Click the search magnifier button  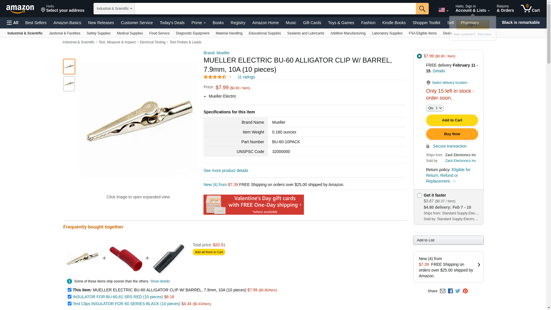tap(422, 9)
